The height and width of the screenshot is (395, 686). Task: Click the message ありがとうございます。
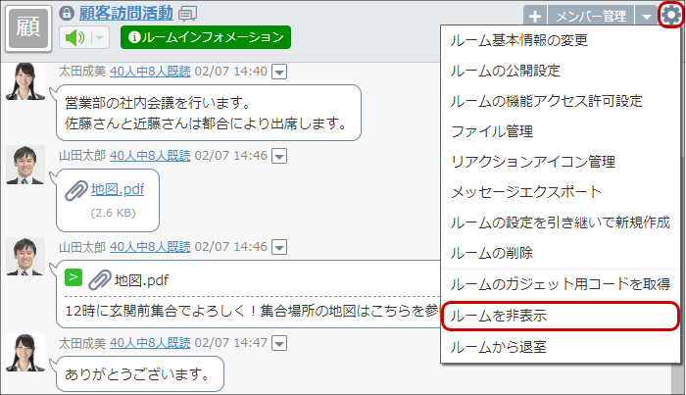[137, 374]
